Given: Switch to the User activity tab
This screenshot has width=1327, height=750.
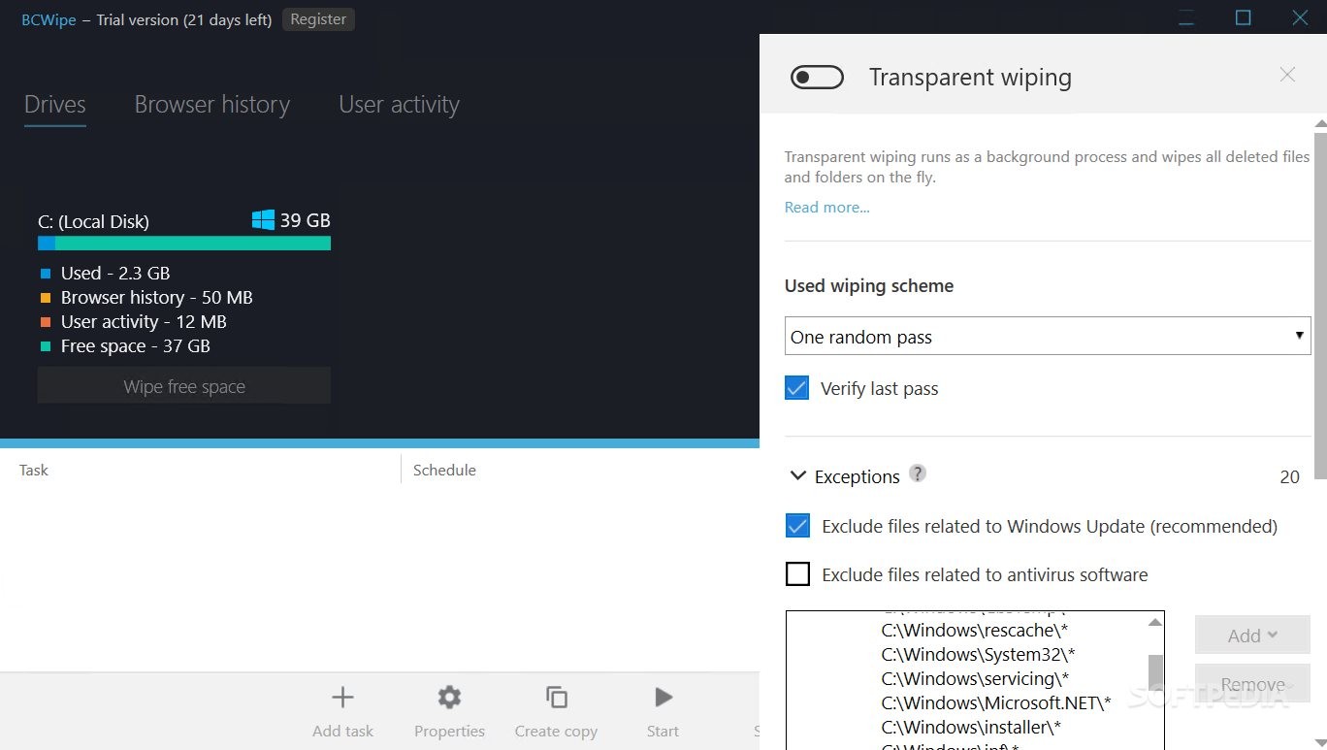Looking at the screenshot, I should (399, 105).
